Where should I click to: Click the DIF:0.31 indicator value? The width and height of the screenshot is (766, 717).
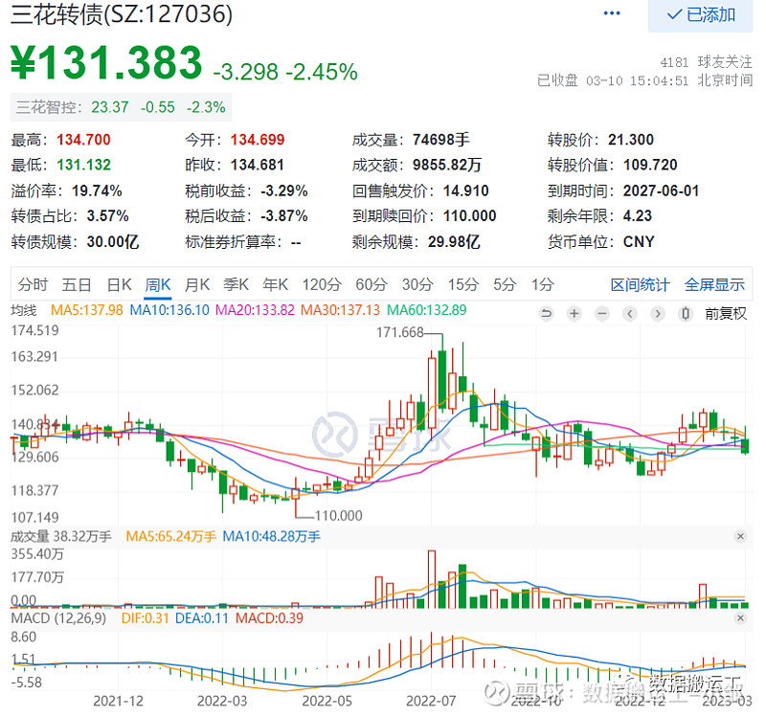tap(146, 618)
